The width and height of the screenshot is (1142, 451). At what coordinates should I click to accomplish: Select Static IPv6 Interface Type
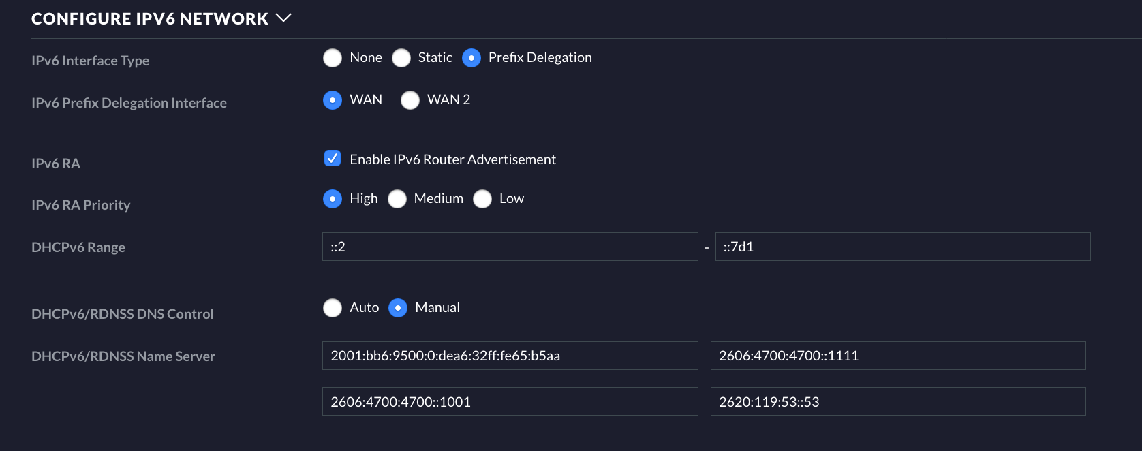point(401,58)
